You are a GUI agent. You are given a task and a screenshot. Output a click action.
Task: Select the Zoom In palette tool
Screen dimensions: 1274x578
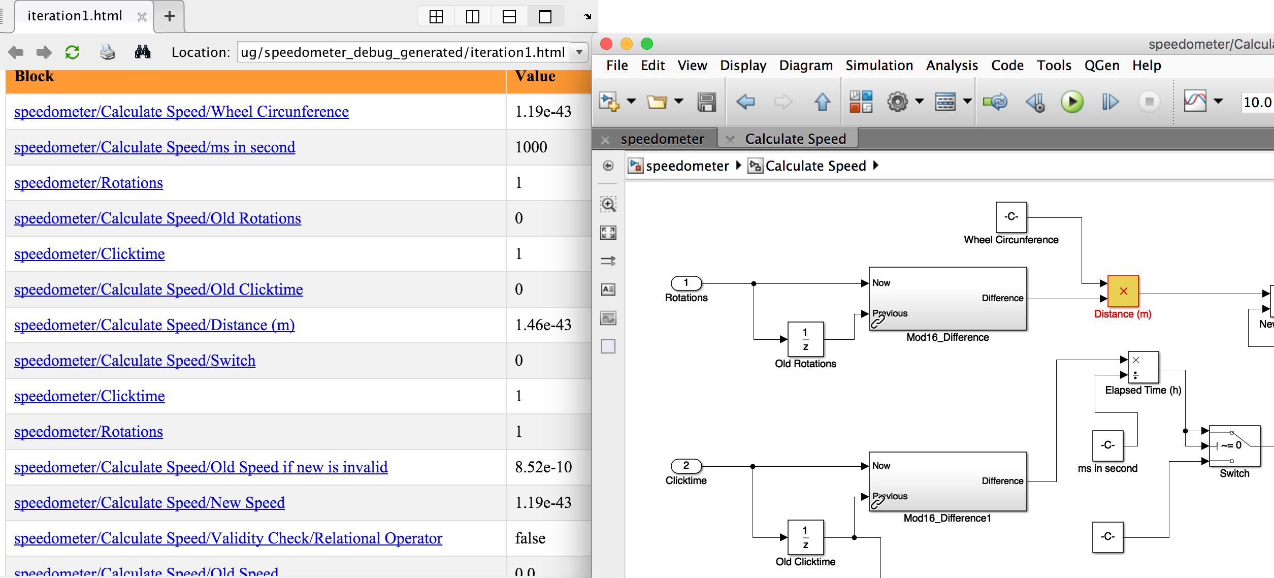(x=608, y=204)
